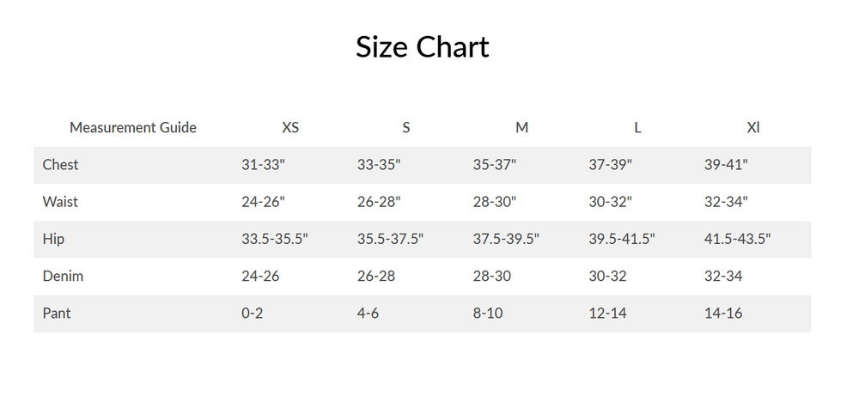Click the M size column header
859x396 pixels.
pyautogui.click(x=521, y=128)
